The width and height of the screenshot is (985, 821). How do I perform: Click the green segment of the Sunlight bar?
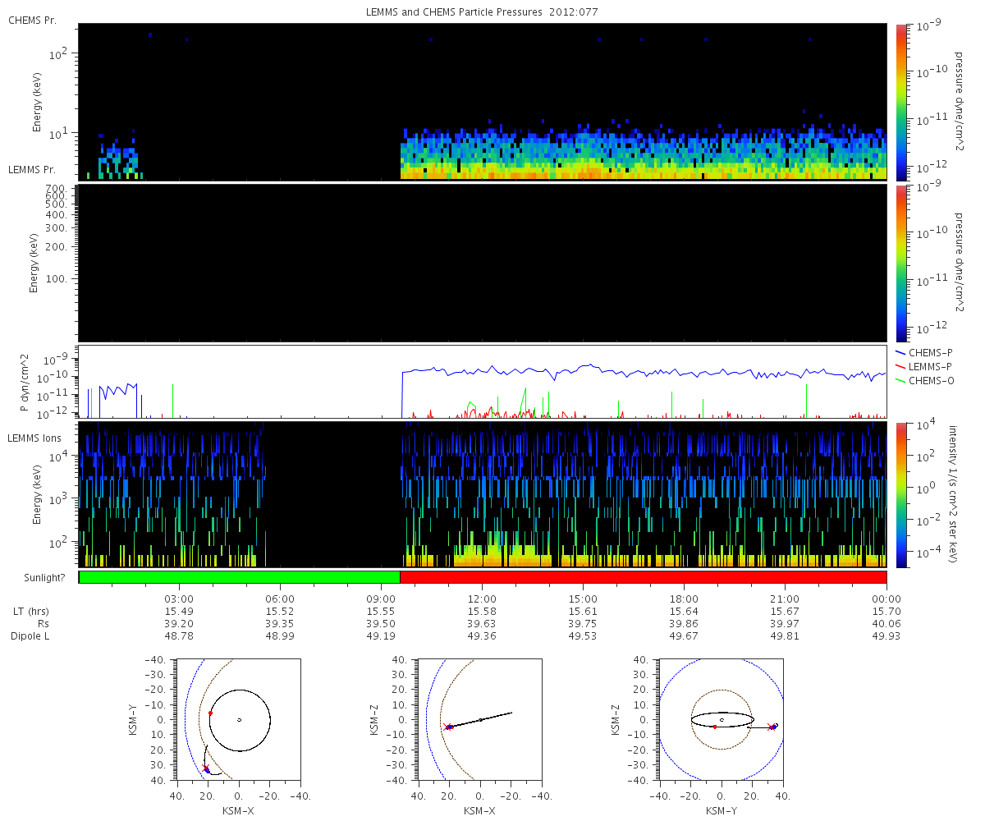(239, 577)
